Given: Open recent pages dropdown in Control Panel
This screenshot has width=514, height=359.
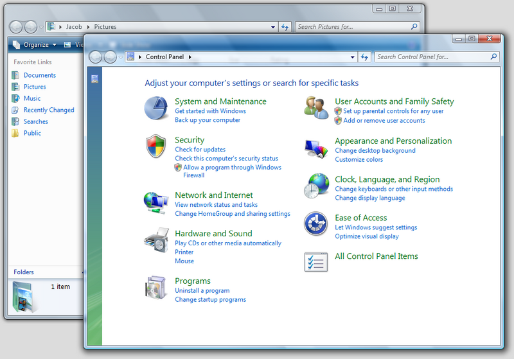Looking at the screenshot, I should tap(121, 57).
